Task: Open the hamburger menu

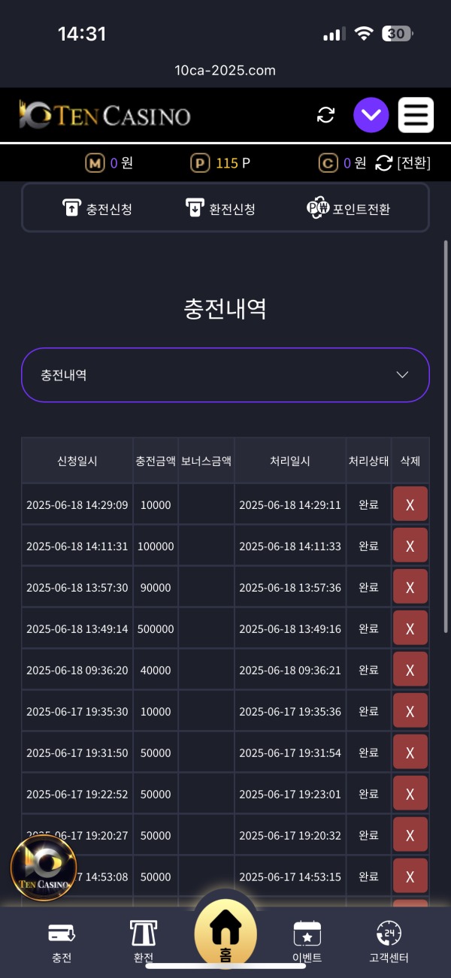Action: 415,115
